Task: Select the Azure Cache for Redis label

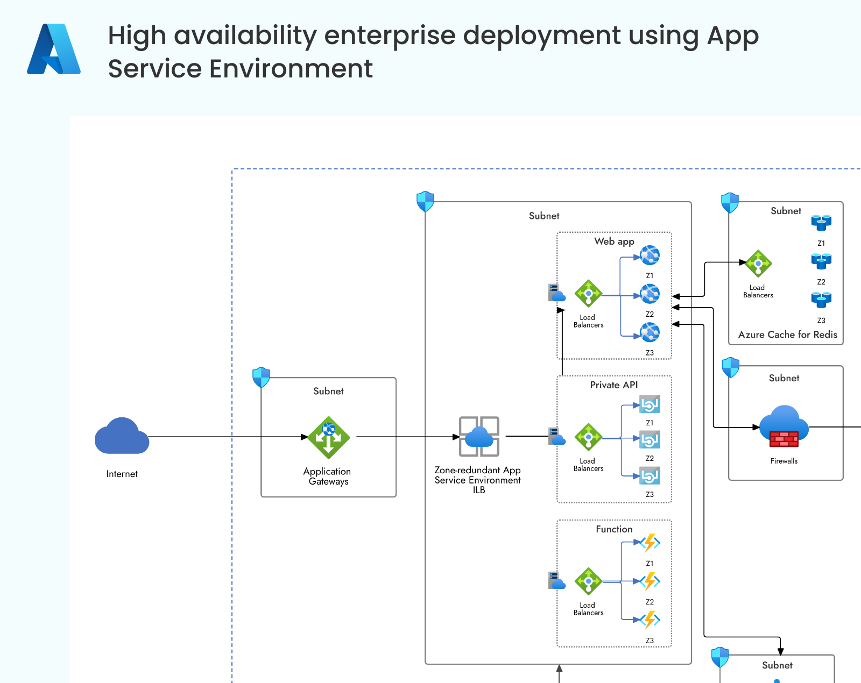Action: (x=787, y=335)
